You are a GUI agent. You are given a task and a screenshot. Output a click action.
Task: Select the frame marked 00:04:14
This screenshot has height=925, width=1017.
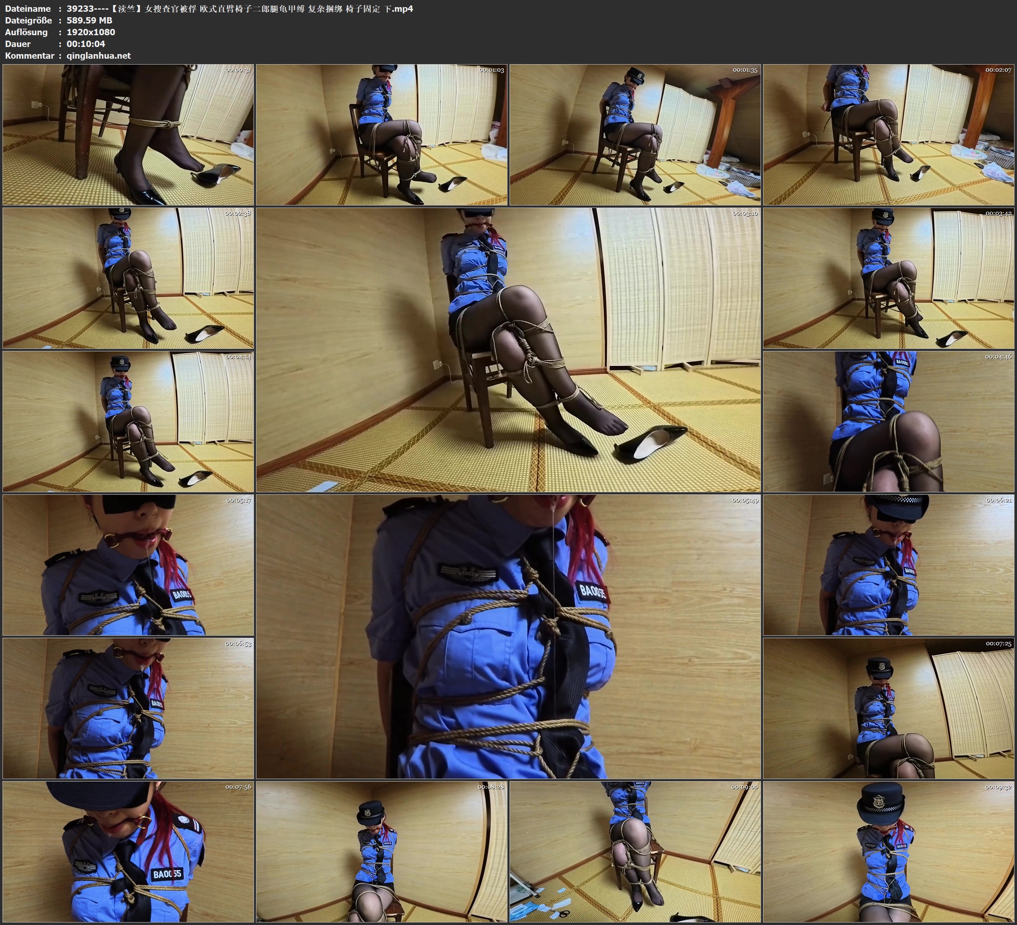coord(128,421)
